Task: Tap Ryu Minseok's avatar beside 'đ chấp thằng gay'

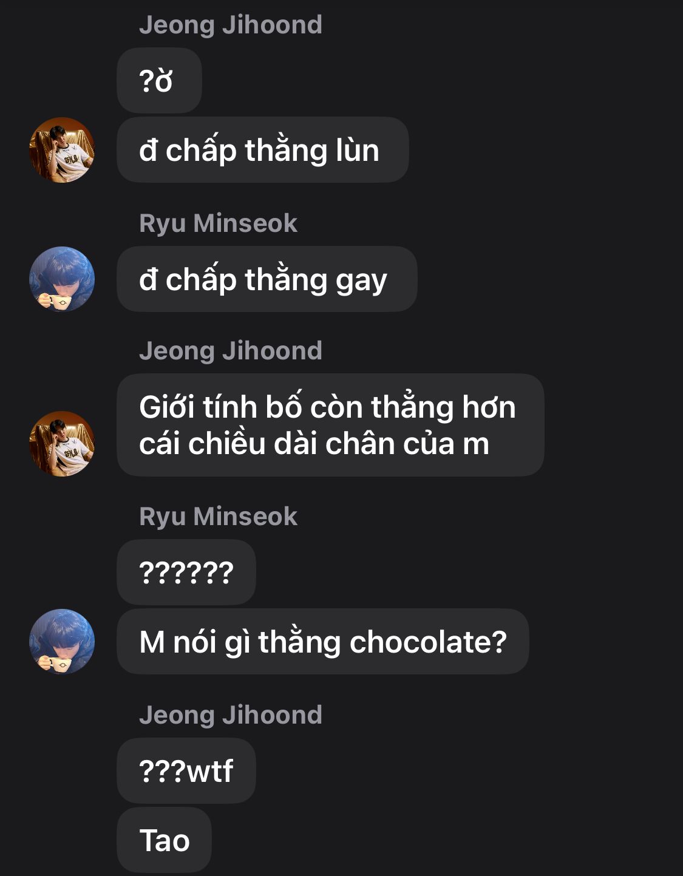Action: 62,279
